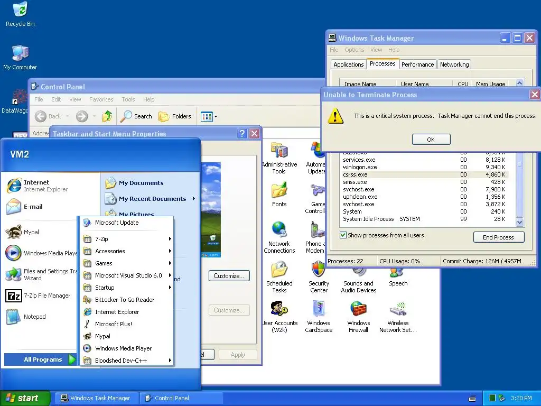
Task: Expand the Startup submenu
Action: coord(127,288)
